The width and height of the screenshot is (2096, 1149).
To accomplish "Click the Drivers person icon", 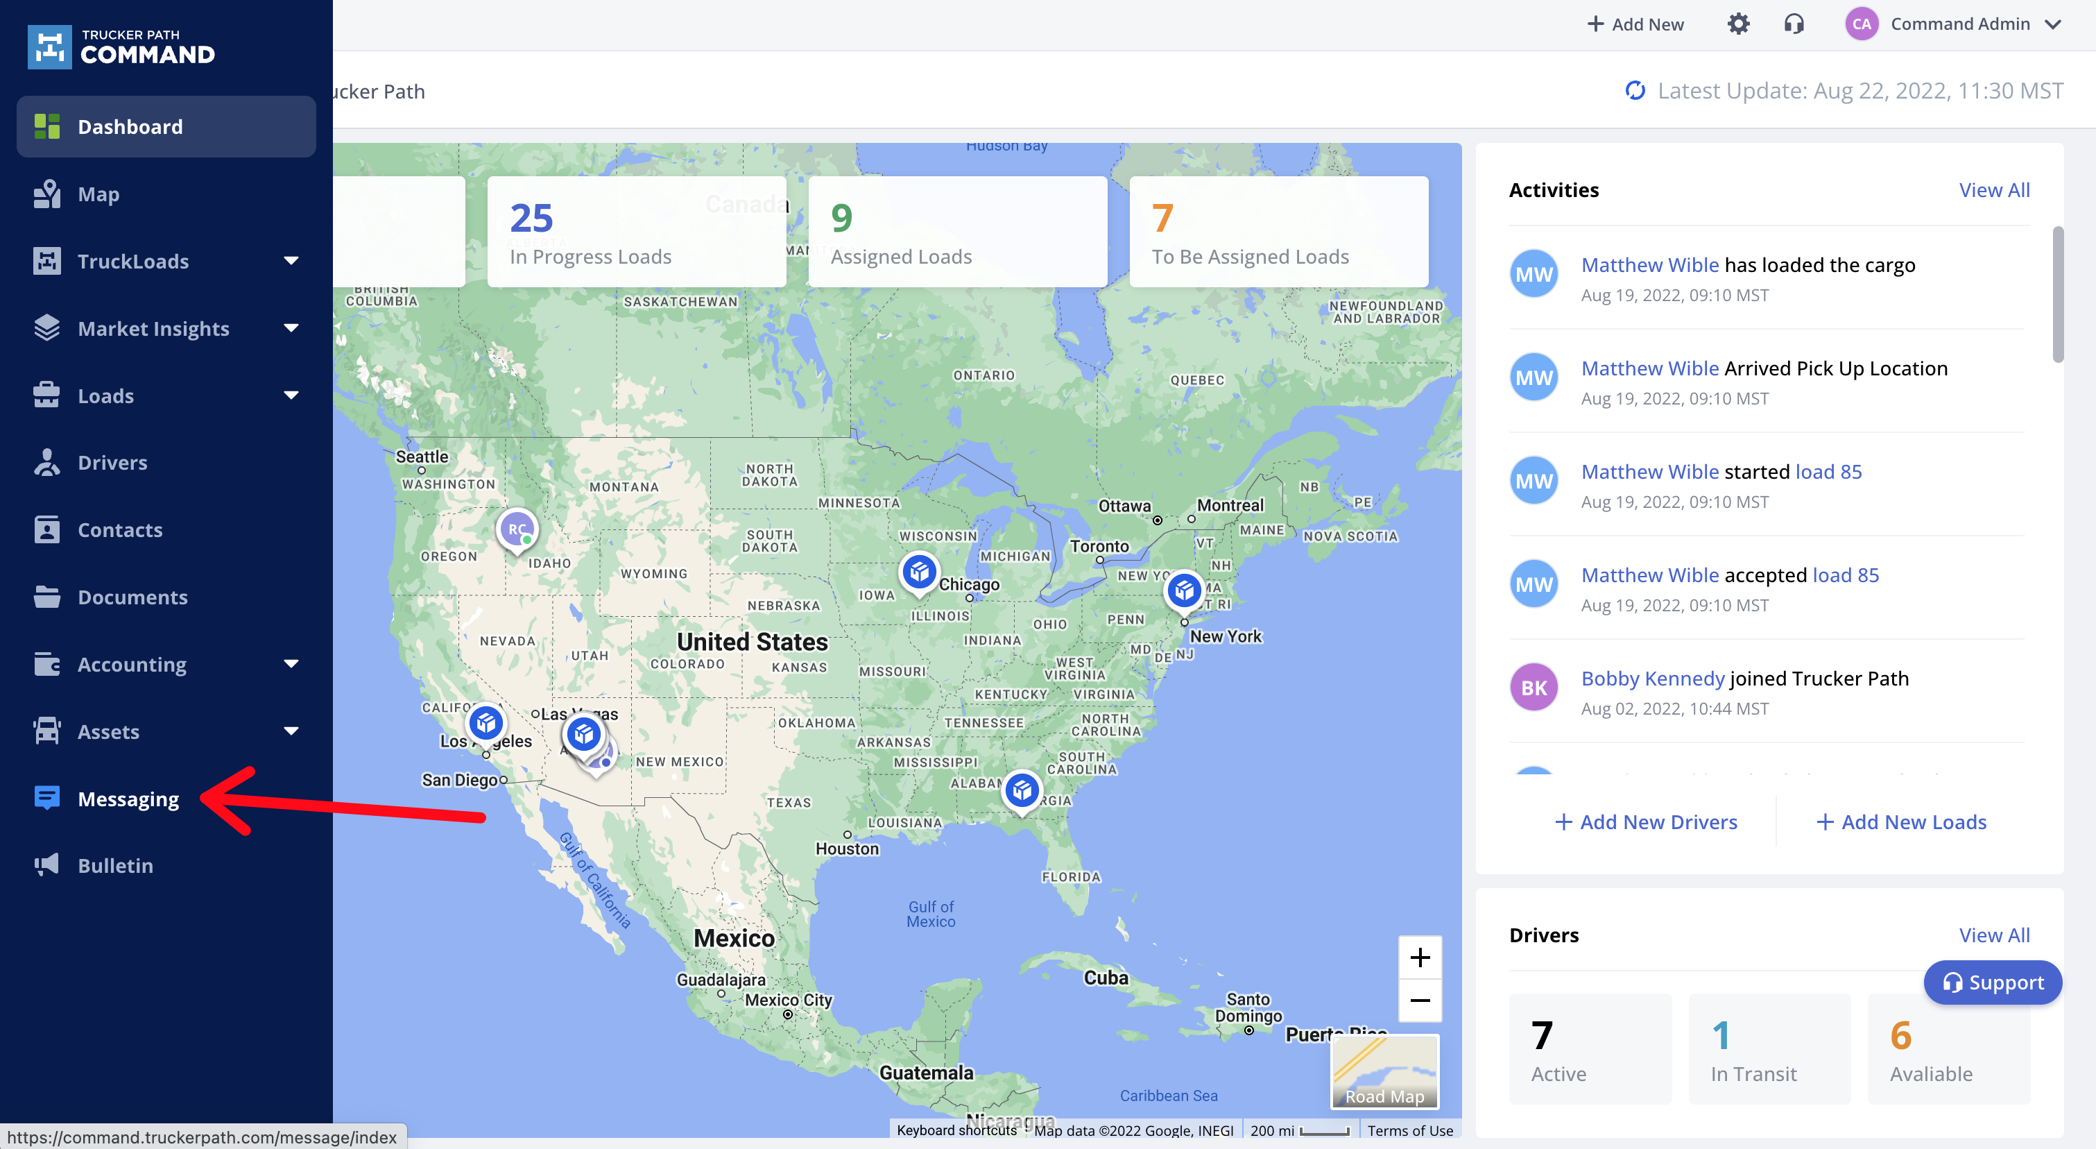I will tap(47, 462).
